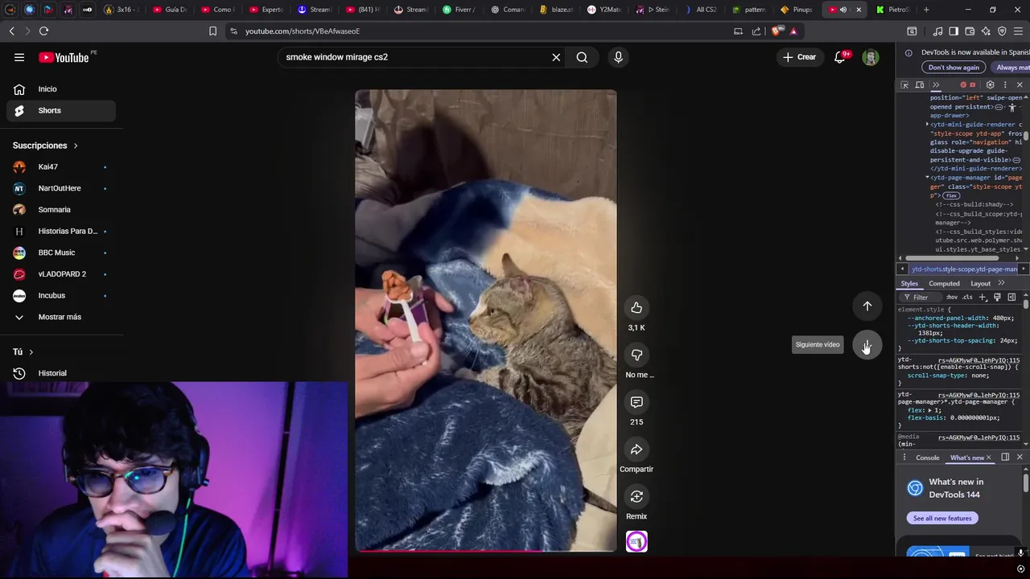Open Brave Rewards triangle icon
Image resolution: width=1030 pixels, height=579 pixels.
pos(793,31)
